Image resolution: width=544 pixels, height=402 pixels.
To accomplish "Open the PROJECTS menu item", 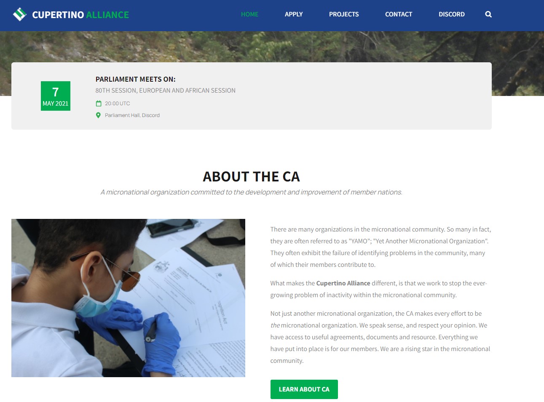I will click(344, 14).
